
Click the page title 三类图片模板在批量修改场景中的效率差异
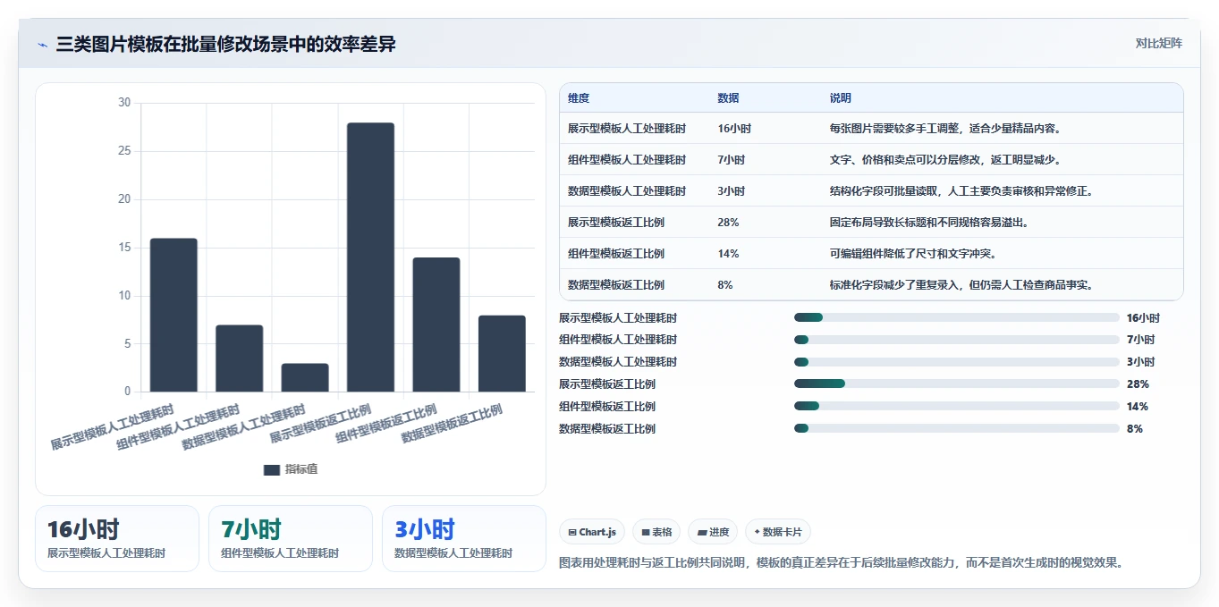point(225,45)
